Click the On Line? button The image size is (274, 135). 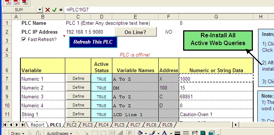coord(135,32)
